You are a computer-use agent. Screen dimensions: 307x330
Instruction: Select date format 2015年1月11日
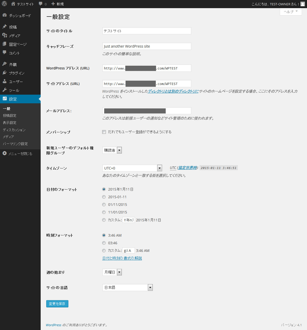pos(104,189)
